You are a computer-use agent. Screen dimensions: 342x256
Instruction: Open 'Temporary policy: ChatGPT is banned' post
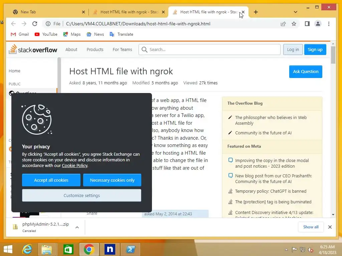tap(271, 191)
